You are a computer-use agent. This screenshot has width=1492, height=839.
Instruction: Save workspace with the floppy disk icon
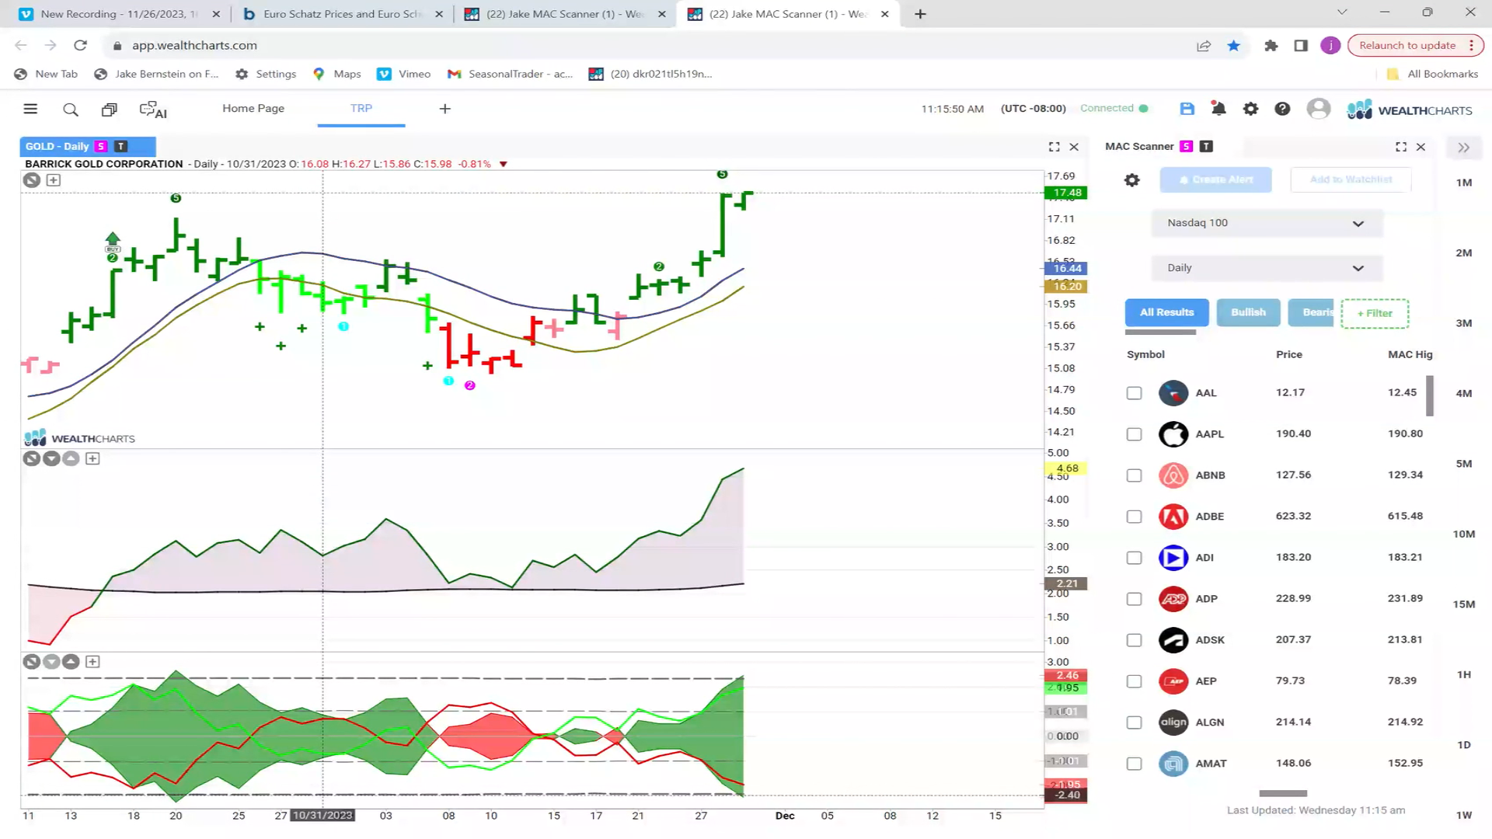point(1187,109)
